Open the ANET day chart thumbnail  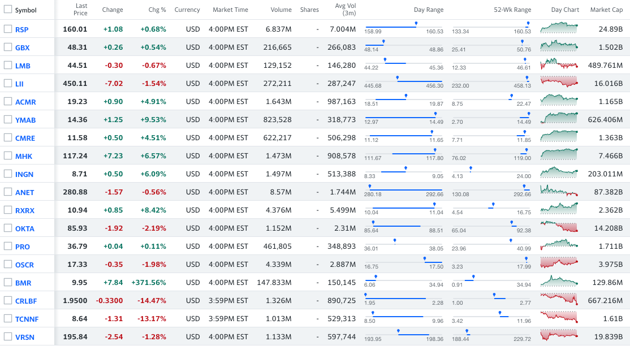click(559, 191)
